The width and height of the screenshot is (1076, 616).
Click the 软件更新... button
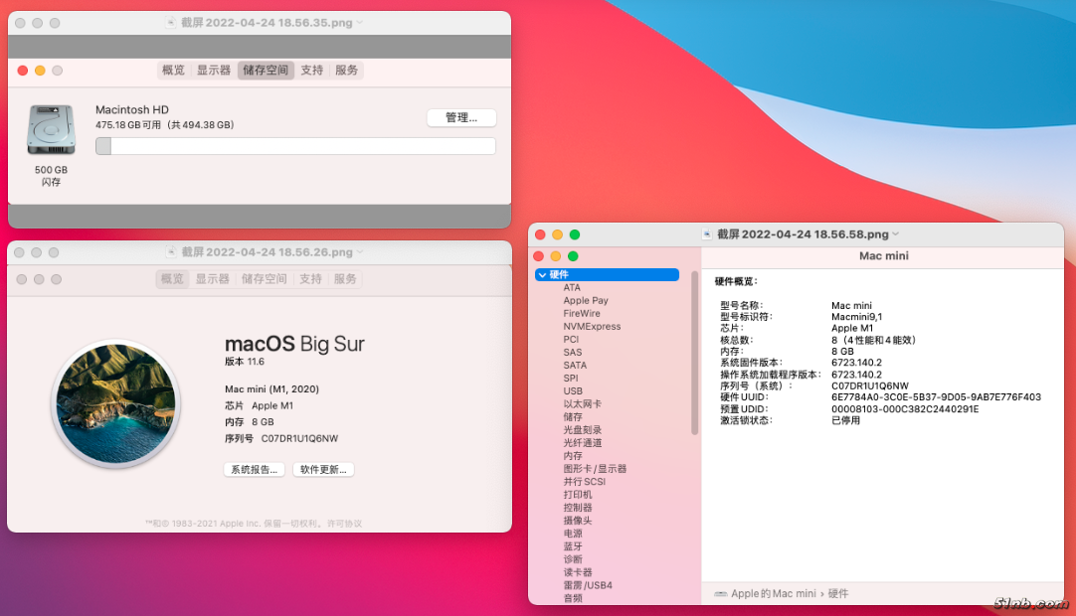point(323,470)
